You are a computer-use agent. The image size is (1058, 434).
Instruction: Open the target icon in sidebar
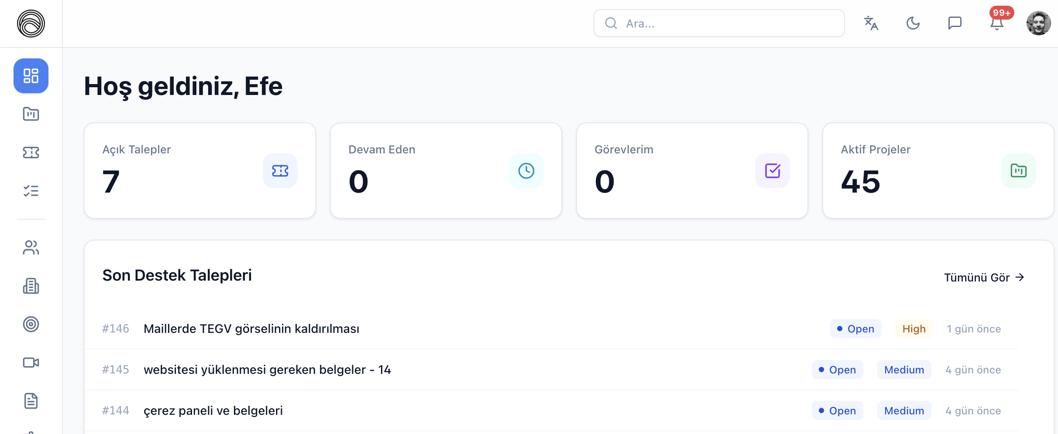coord(31,324)
